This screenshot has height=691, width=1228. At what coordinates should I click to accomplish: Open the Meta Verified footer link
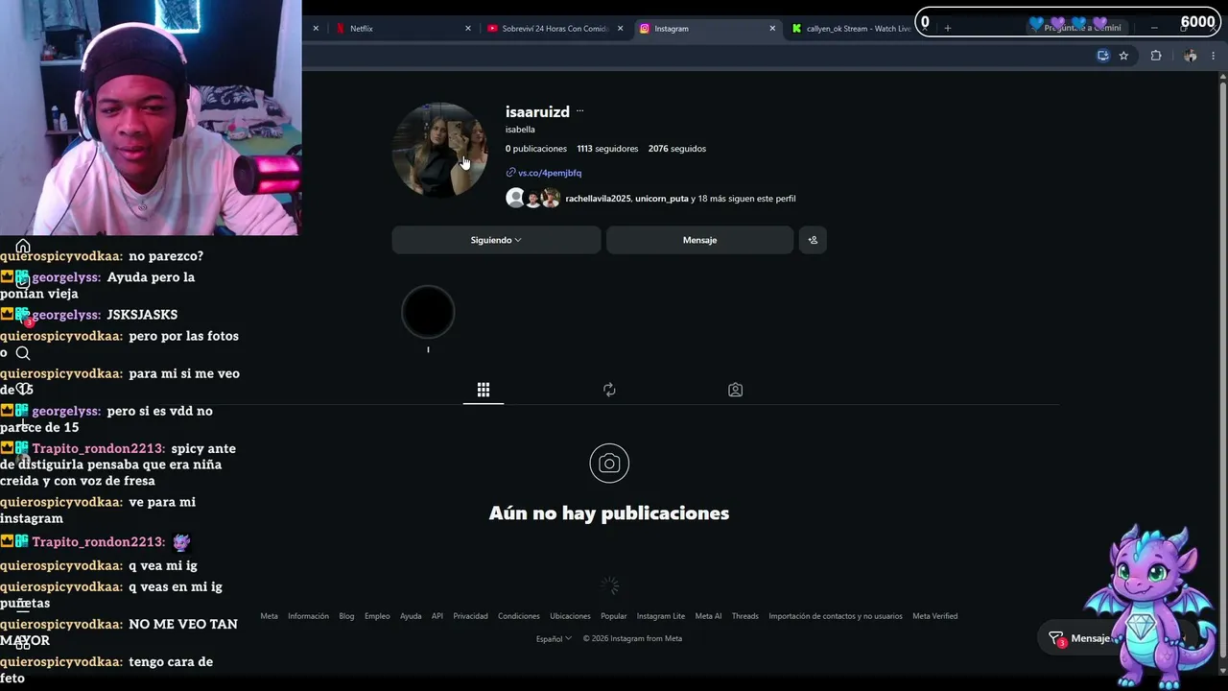point(935,616)
